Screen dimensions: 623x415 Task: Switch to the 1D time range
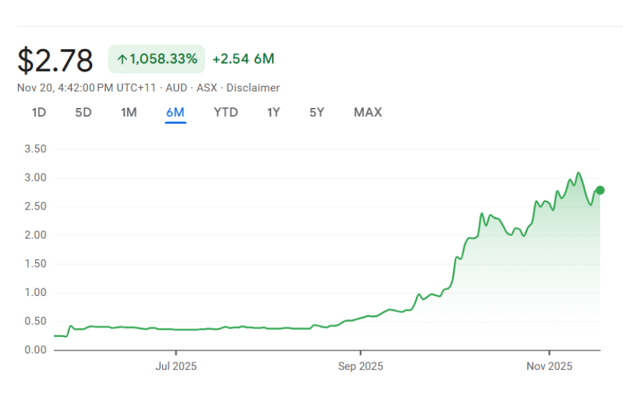pos(39,112)
